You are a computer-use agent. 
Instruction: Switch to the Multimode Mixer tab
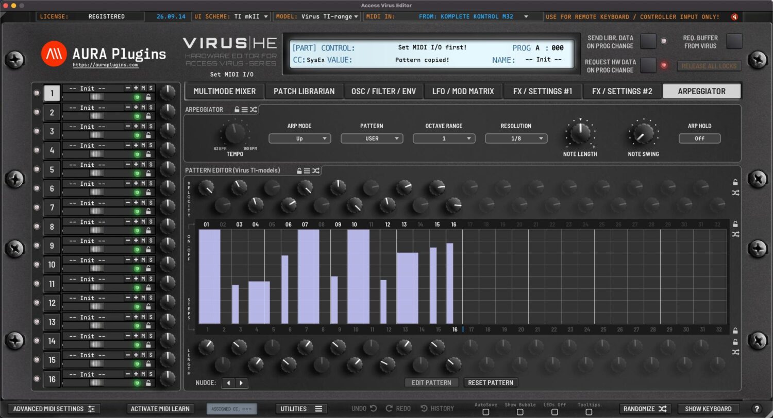pos(225,91)
